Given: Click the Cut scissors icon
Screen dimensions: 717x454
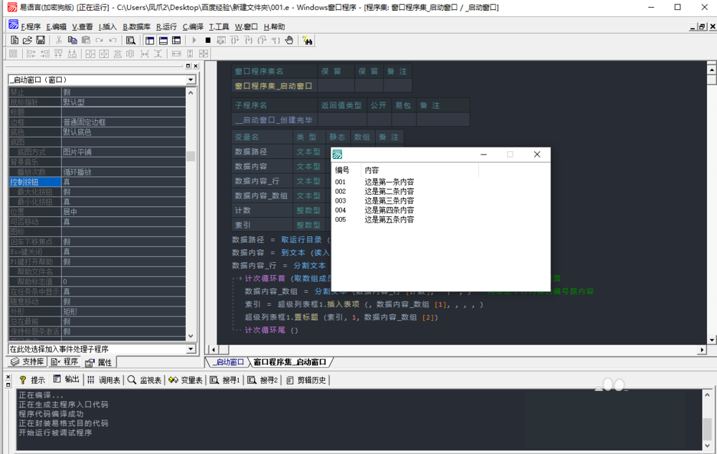Looking at the screenshot, I should 59,40.
